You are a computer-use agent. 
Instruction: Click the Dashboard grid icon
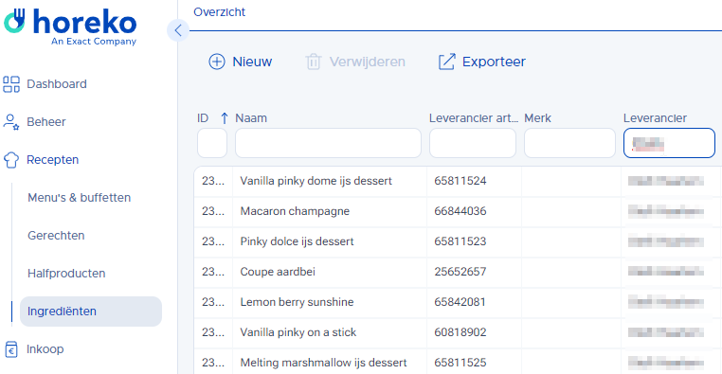[11, 84]
